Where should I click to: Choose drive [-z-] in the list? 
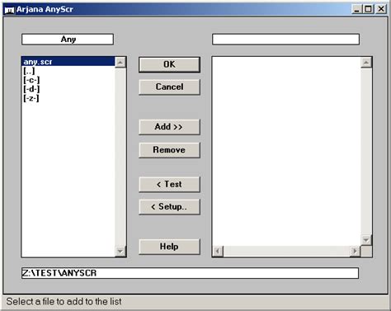click(68, 98)
